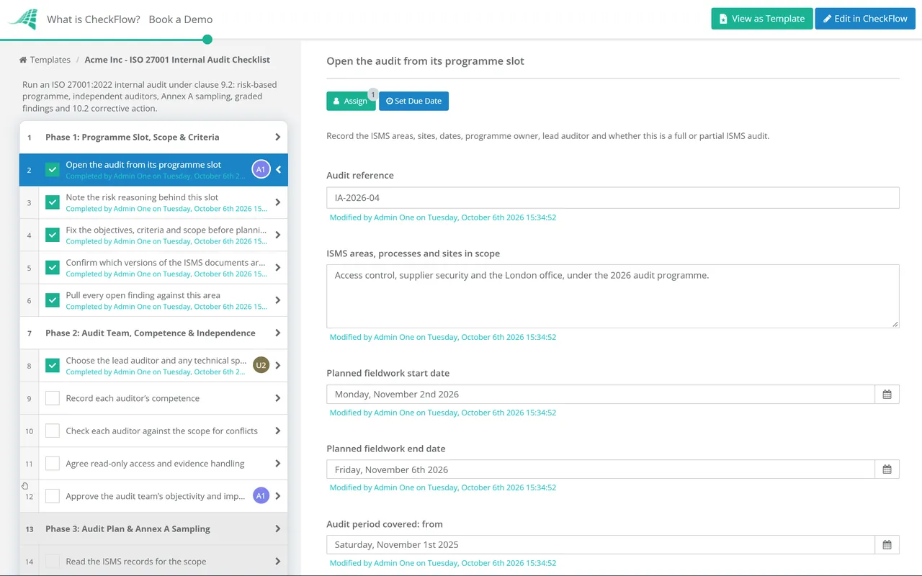Image resolution: width=922 pixels, height=576 pixels.
Task: Go to Templates breadcrumb
Action: click(50, 60)
